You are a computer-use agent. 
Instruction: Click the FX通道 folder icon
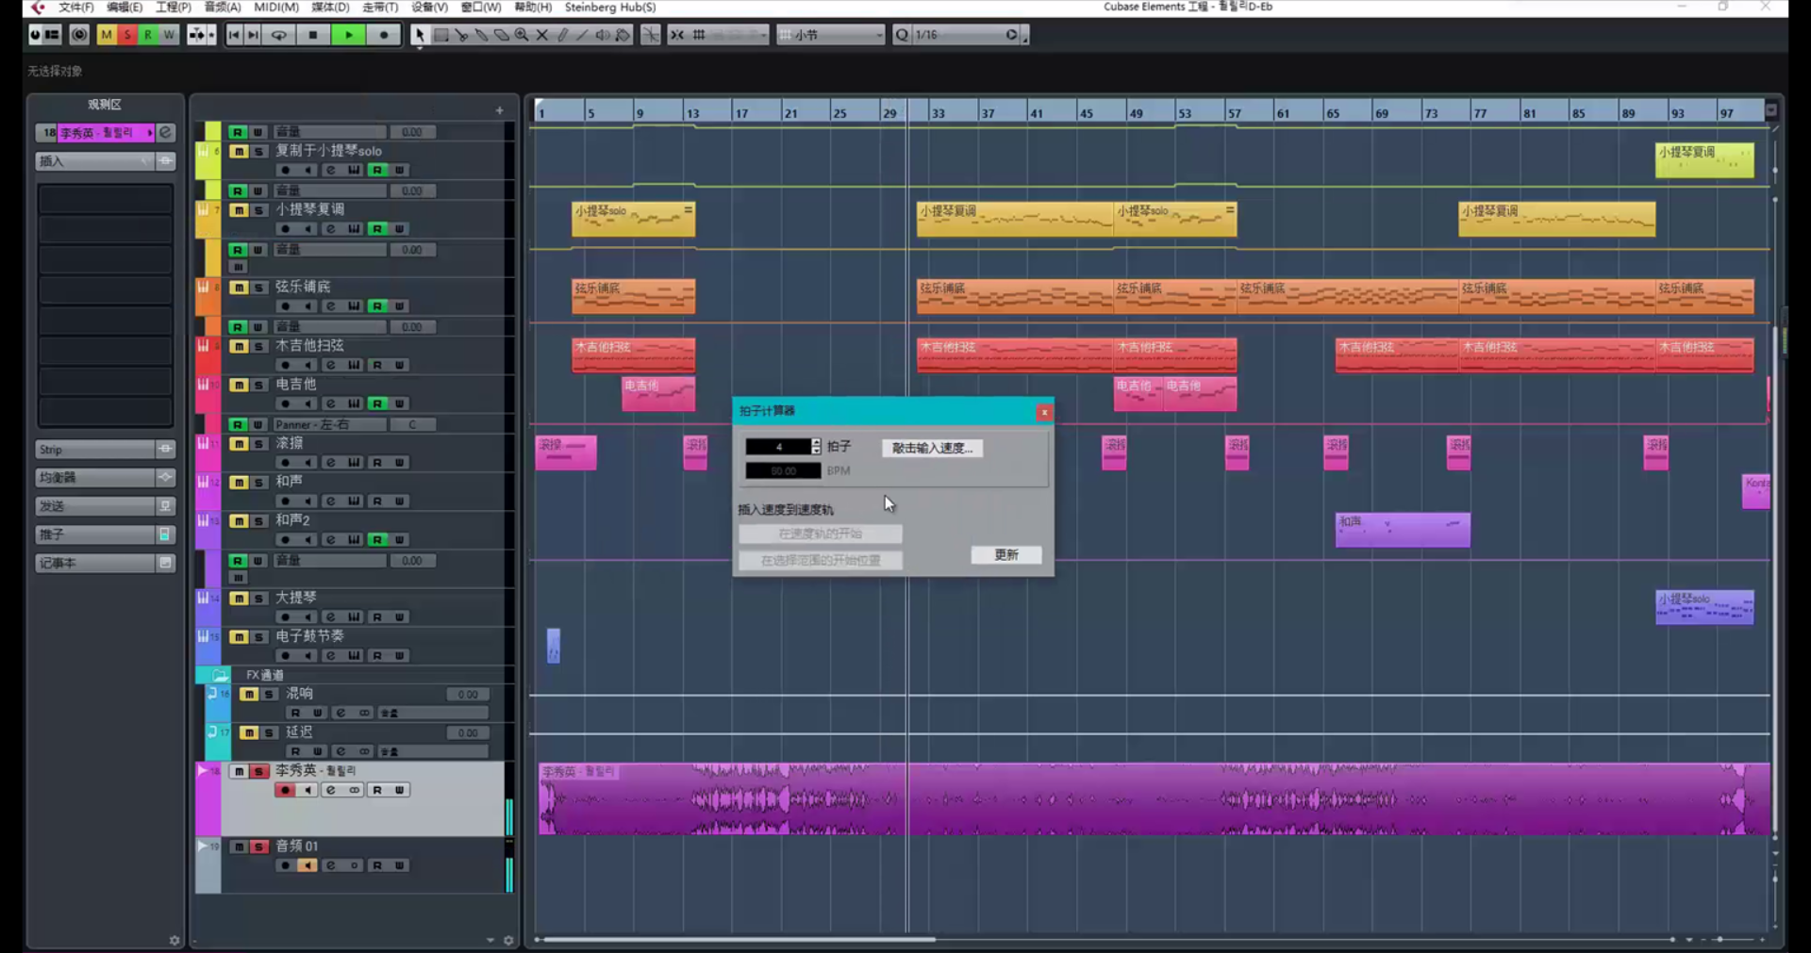click(221, 675)
